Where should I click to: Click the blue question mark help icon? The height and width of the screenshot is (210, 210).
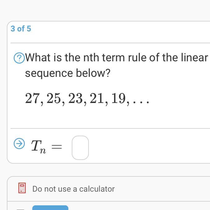pos(19,58)
